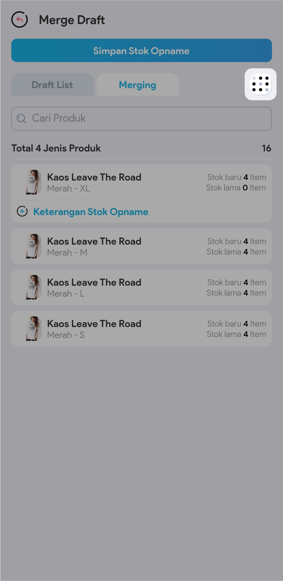Open Merah - M product thumbnail

click(x=34, y=246)
